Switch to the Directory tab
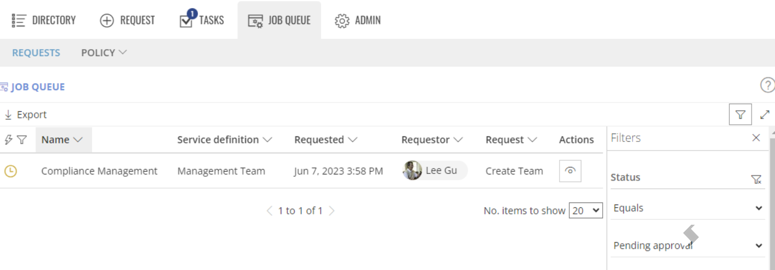The image size is (775, 270). [x=44, y=20]
